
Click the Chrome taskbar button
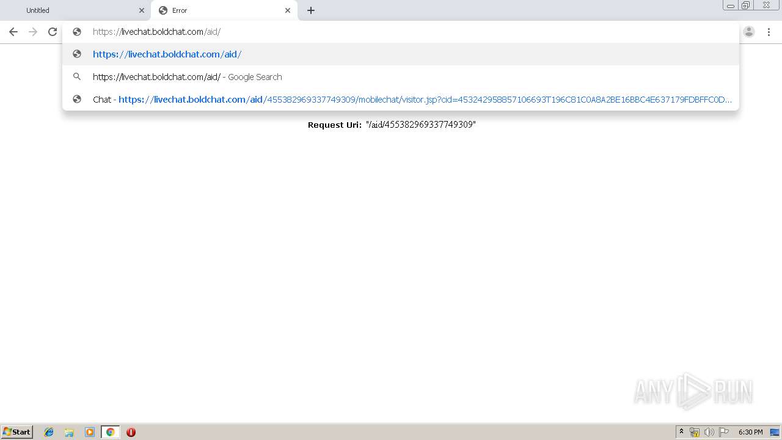click(110, 432)
